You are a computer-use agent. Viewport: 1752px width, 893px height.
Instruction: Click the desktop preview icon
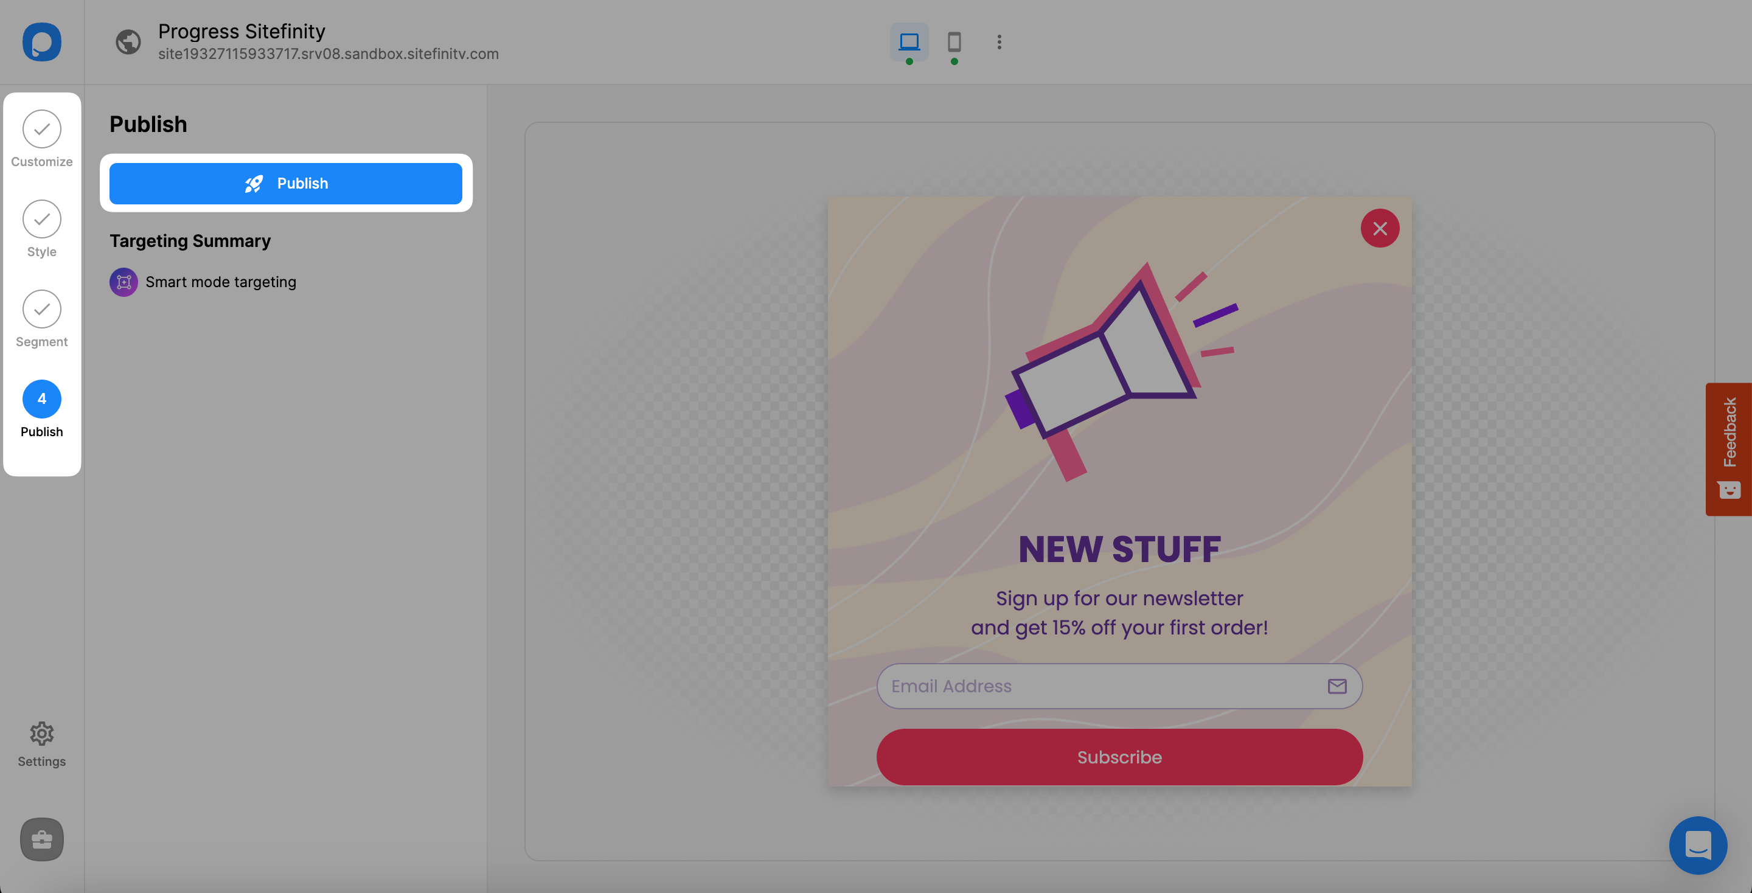[x=909, y=41]
